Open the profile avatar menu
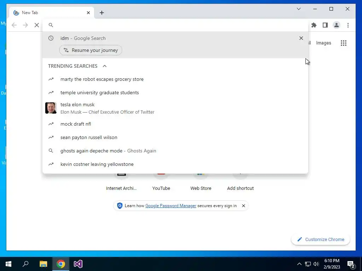Image resolution: width=362 pixels, height=271 pixels. point(337,25)
